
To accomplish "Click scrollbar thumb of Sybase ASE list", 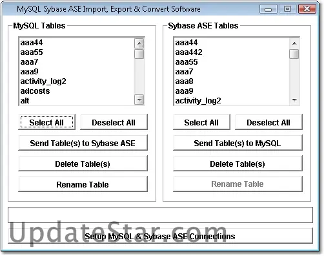I will 294,54.
